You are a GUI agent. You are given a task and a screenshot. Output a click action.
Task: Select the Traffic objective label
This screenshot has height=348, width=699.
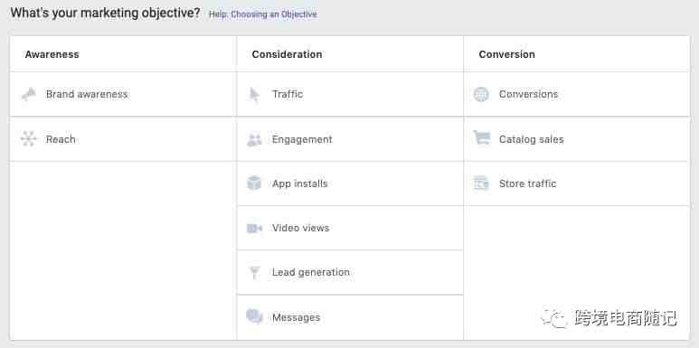coord(288,94)
